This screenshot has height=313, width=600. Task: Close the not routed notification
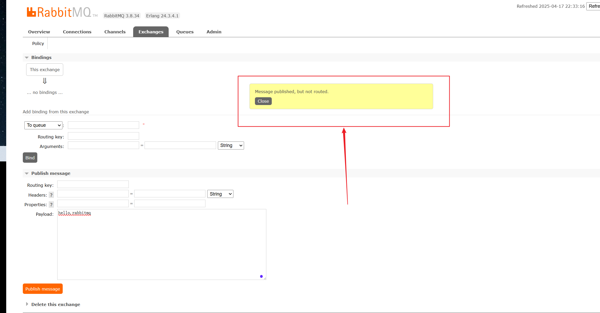coord(263,101)
